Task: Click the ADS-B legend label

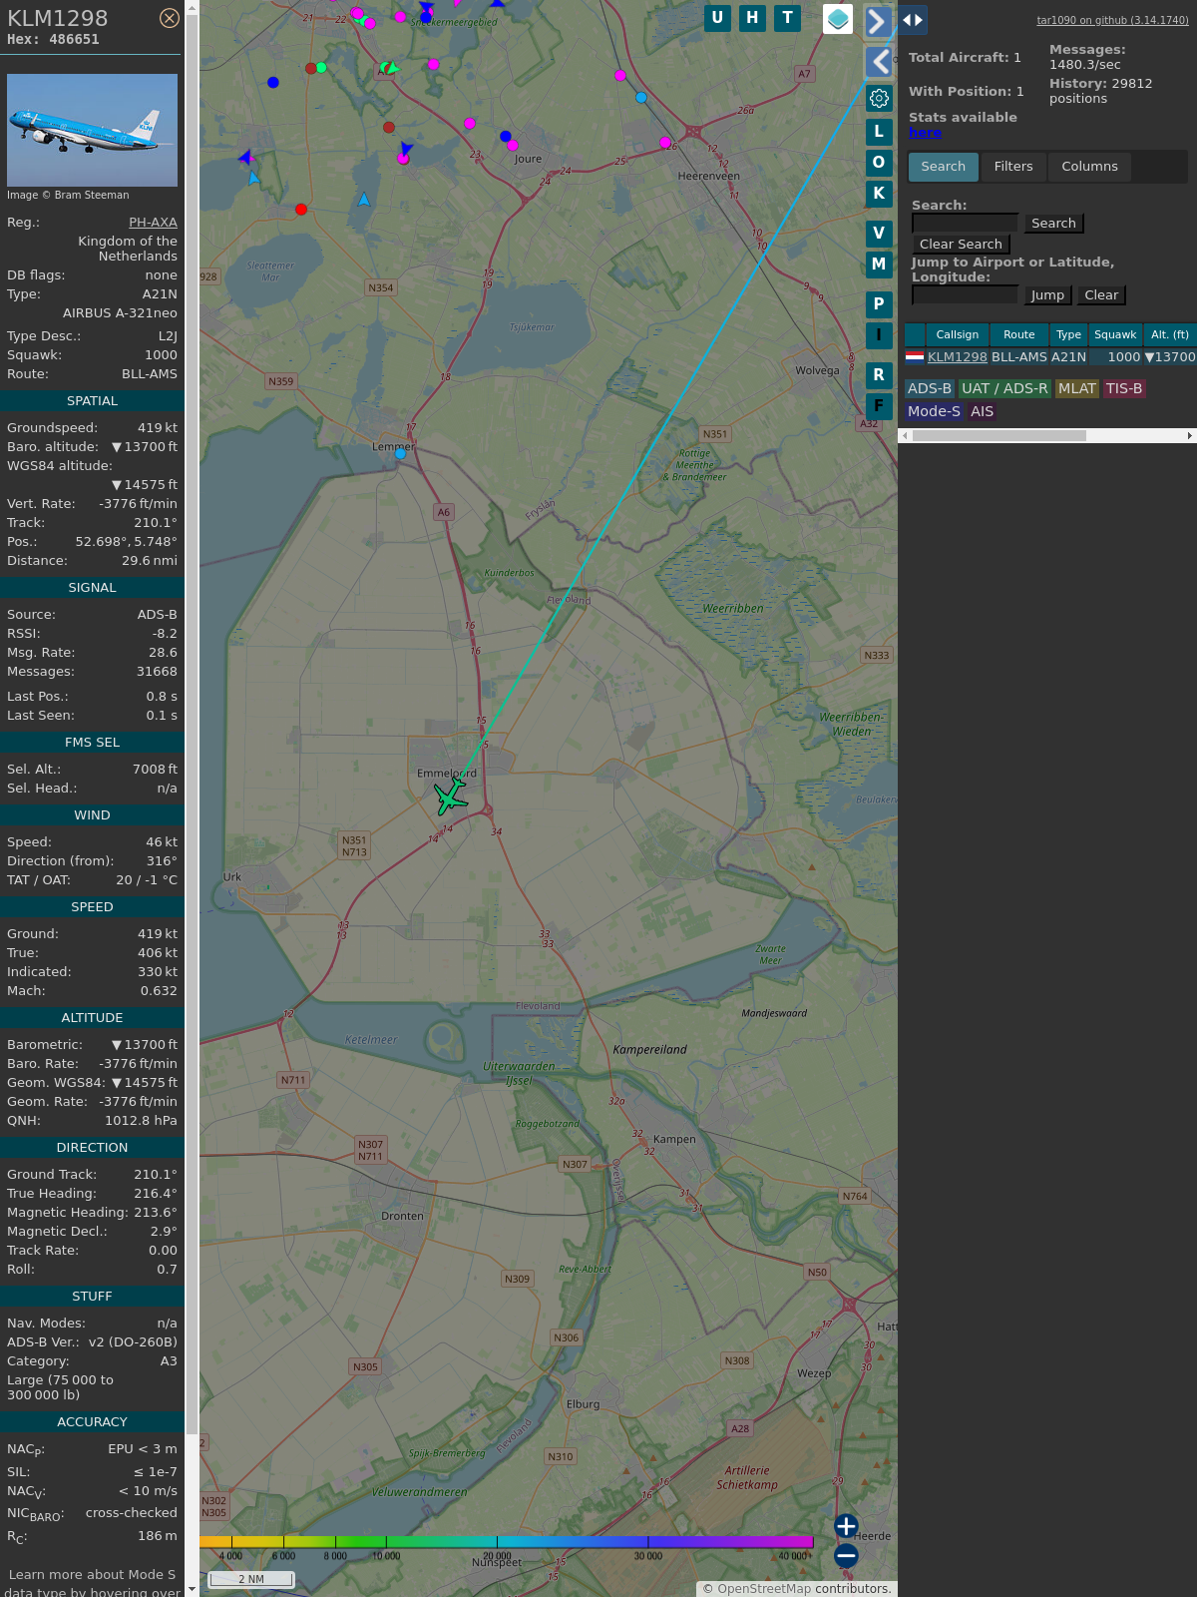Action: point(930,389)
